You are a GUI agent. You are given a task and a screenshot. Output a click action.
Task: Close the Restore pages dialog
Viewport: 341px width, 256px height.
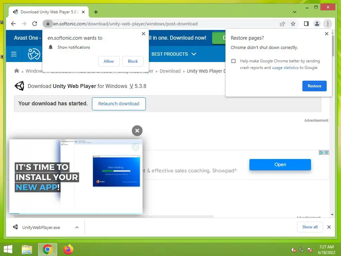326,34
